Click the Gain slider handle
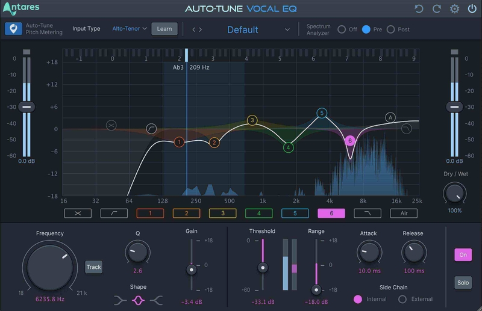482x311 pixels. point(192,269)
